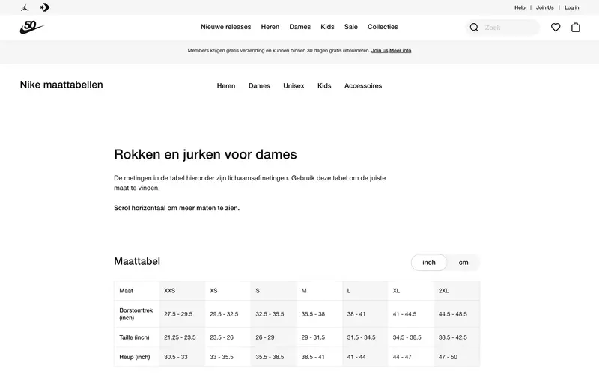599x374 pixels.
Task: Click the 23.5 - 26 waist cell
Action: click(228, 337)
